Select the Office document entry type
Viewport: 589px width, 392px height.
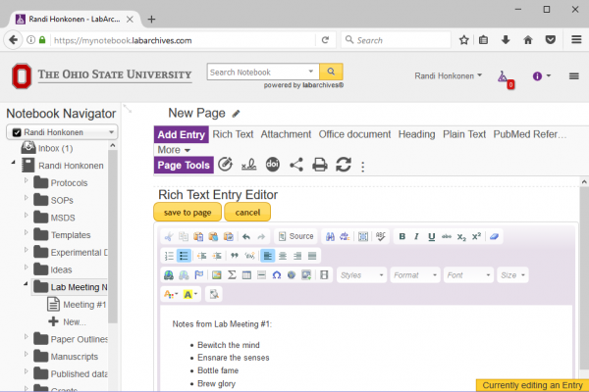coord(354,134)
